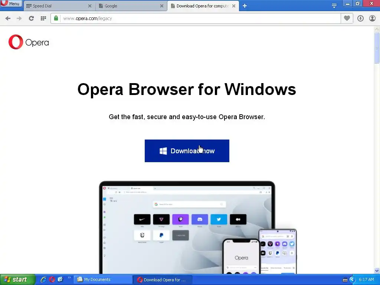380x285 pixels.
Task: Click the scrollbar up arrow
Action: tap(377, 29)
